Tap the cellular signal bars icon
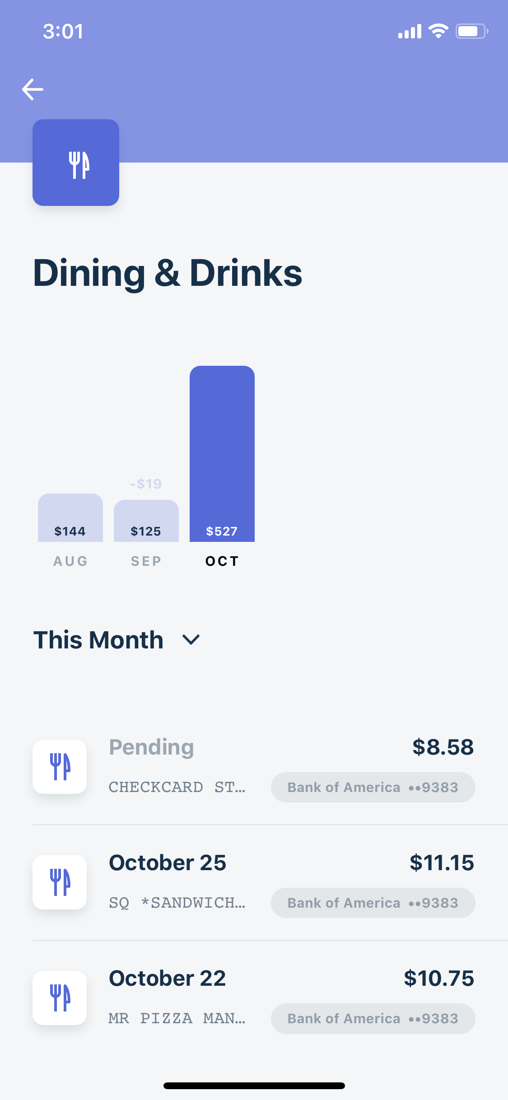The width and height of the screenshot is (508, 1100). tap(410, 31)
